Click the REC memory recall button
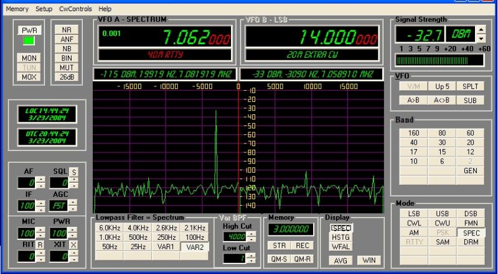 (302, 245)
